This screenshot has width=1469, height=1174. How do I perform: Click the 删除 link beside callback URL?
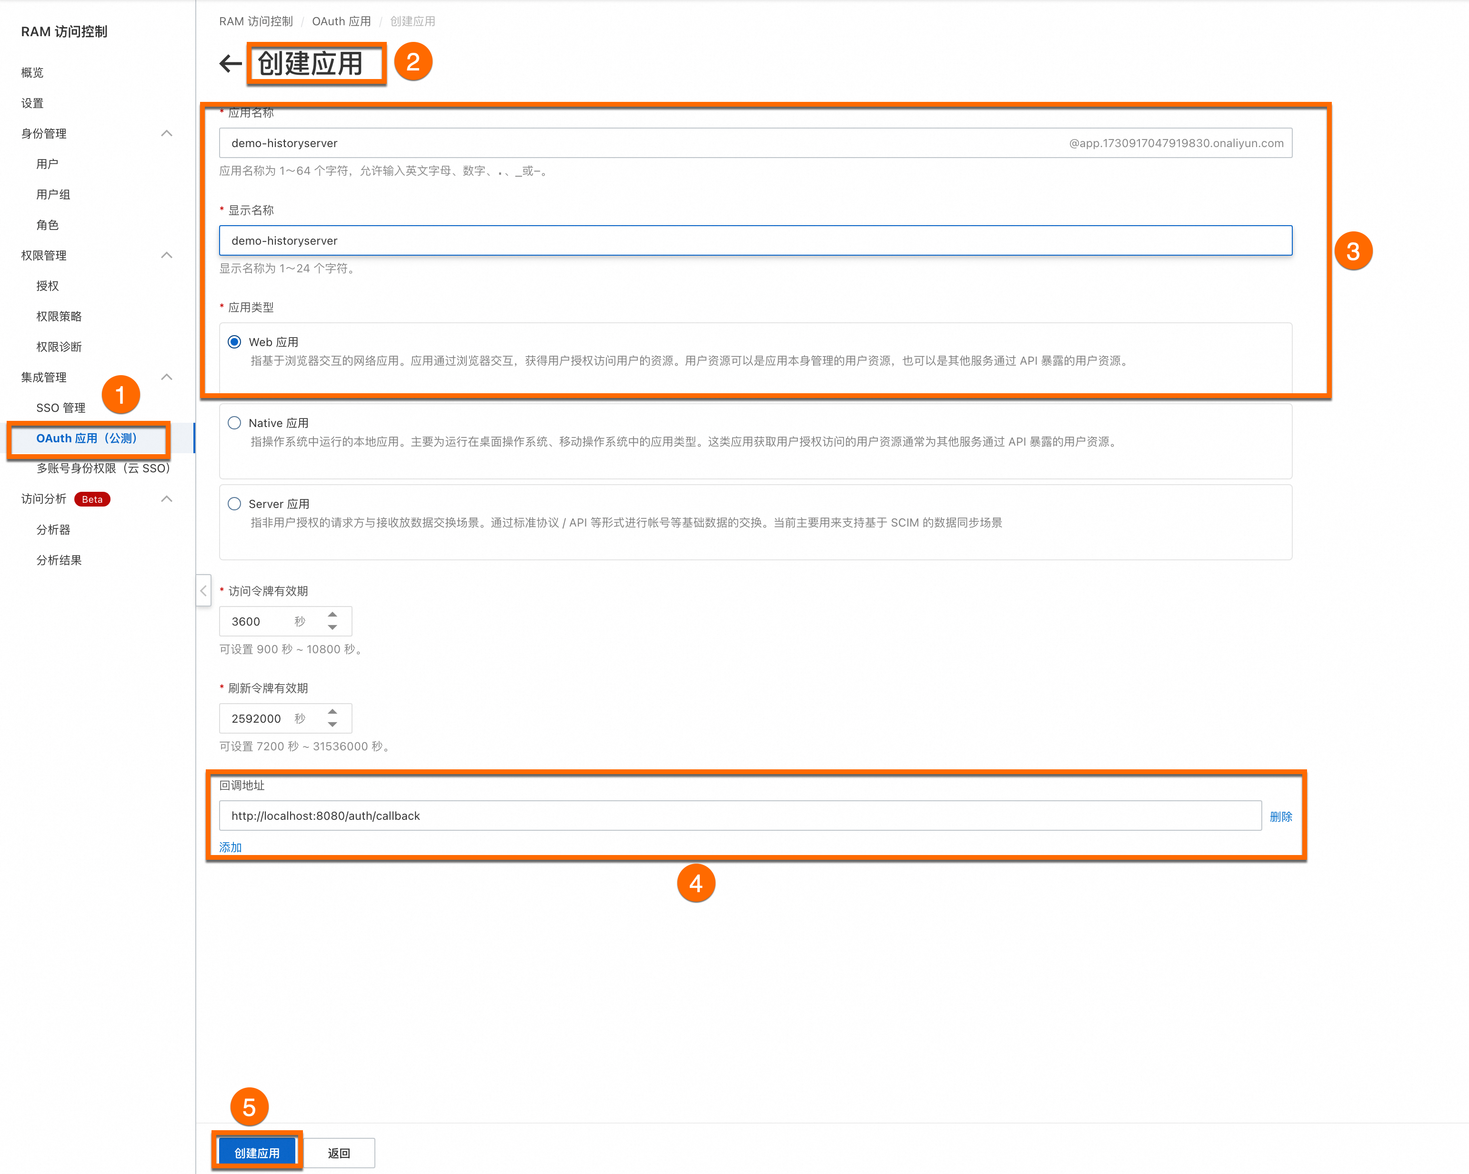click(1280, 816)
